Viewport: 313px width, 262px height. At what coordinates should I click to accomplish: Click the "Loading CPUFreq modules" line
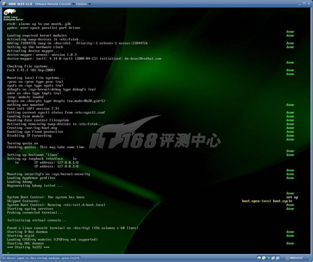(x=52, y=239)
